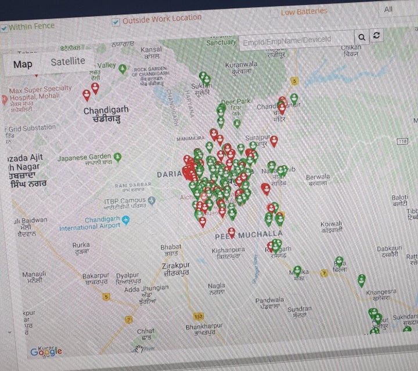Click the Chandigarh city label
Viewport: 418px width, 371px height.
(106, 114)
